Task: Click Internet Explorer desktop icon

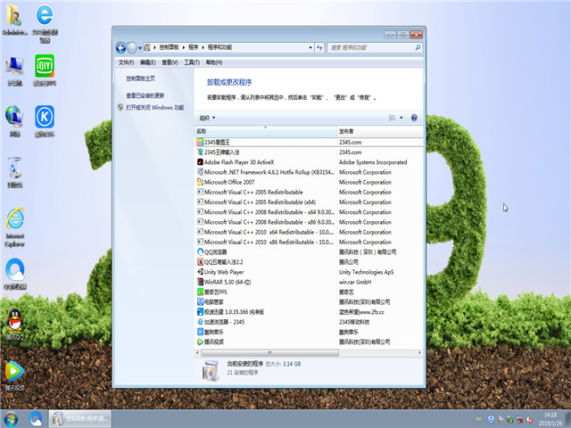Action: click(x=15, y=227)
